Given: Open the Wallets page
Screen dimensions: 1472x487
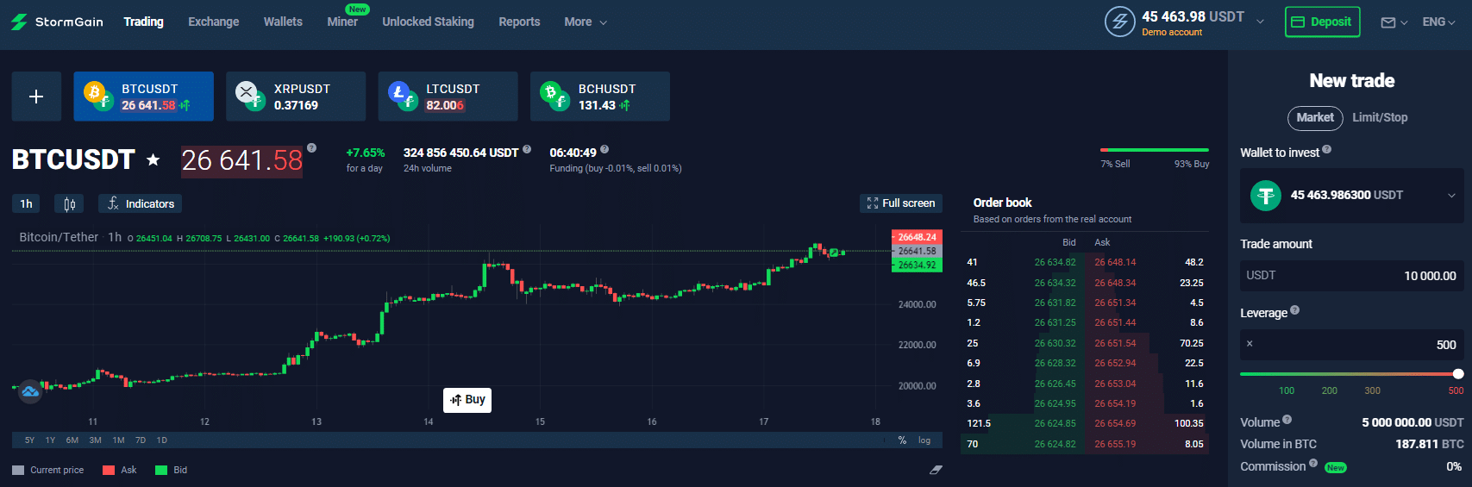Looking at the screenshot, I should click(x=283, y=22).
